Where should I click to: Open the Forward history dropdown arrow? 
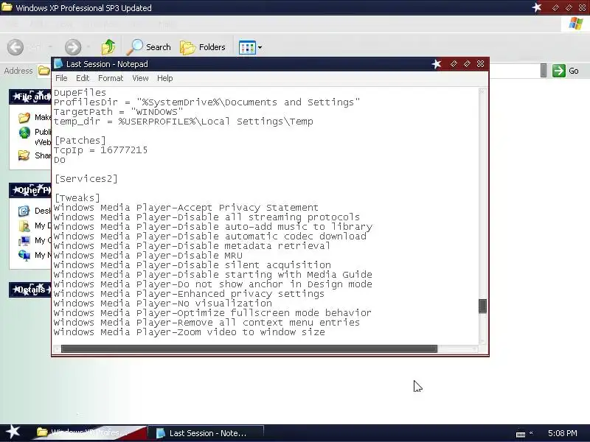88,47
